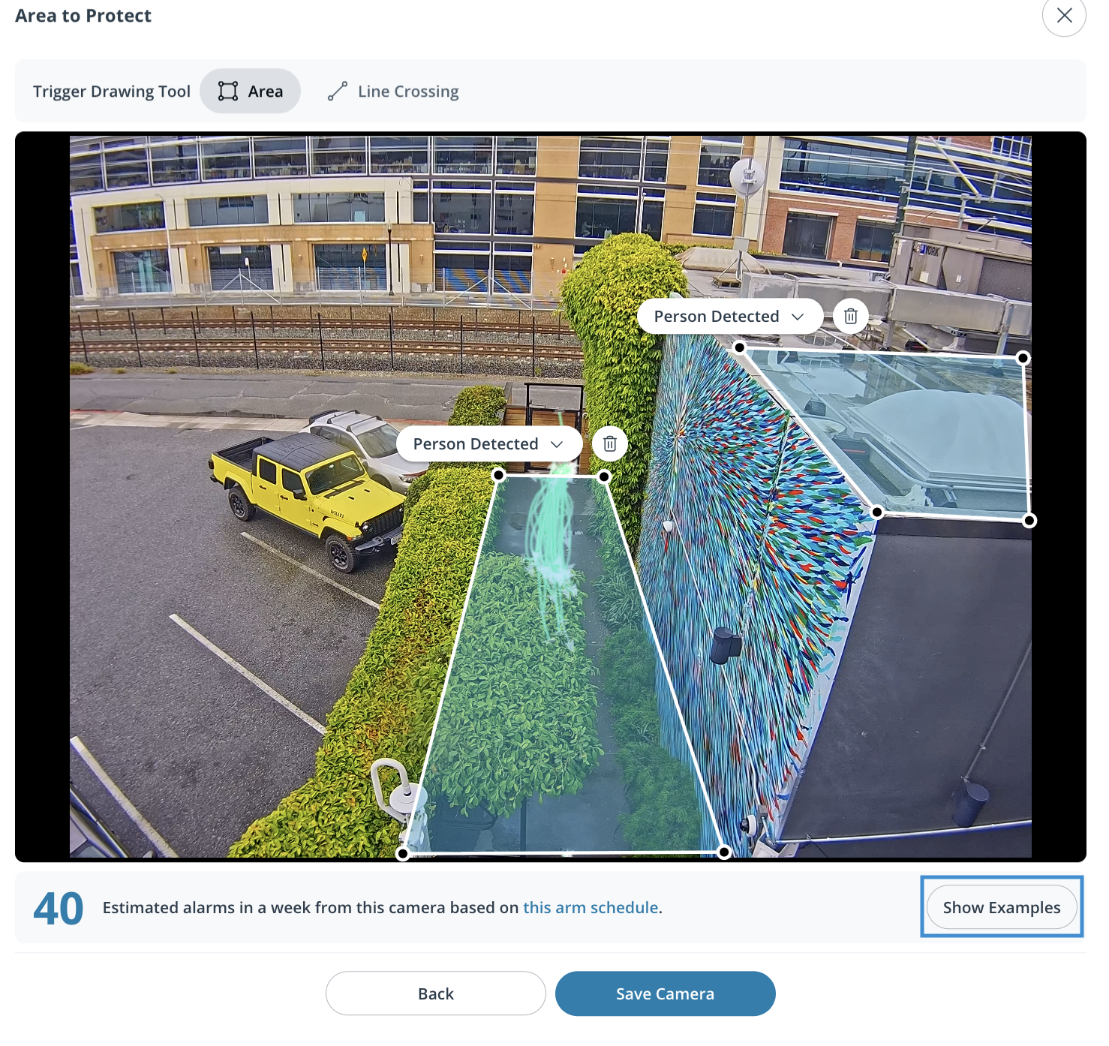Click the Show Examples button
Image resolution: width=1109 pixels, height=1046 pixels.
1001,908
